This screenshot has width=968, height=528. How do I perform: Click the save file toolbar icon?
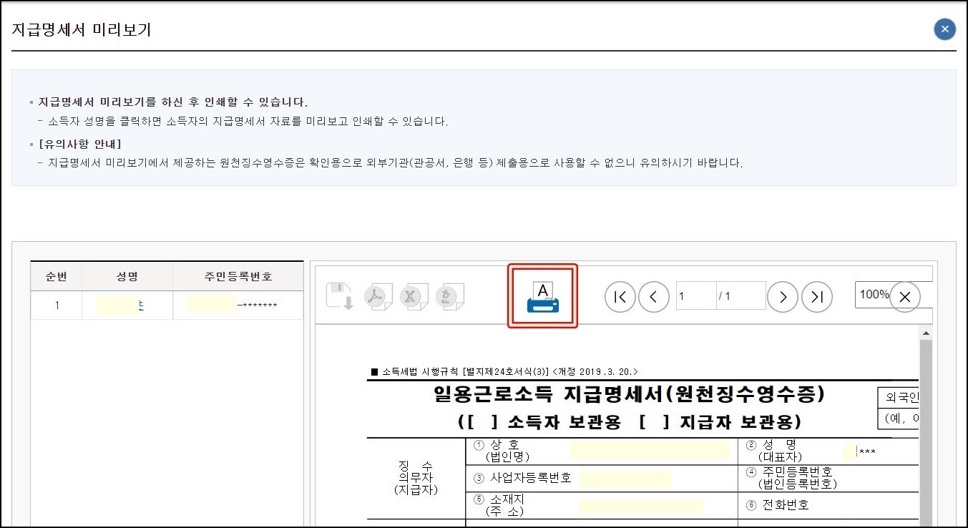(x=340, y=296)
